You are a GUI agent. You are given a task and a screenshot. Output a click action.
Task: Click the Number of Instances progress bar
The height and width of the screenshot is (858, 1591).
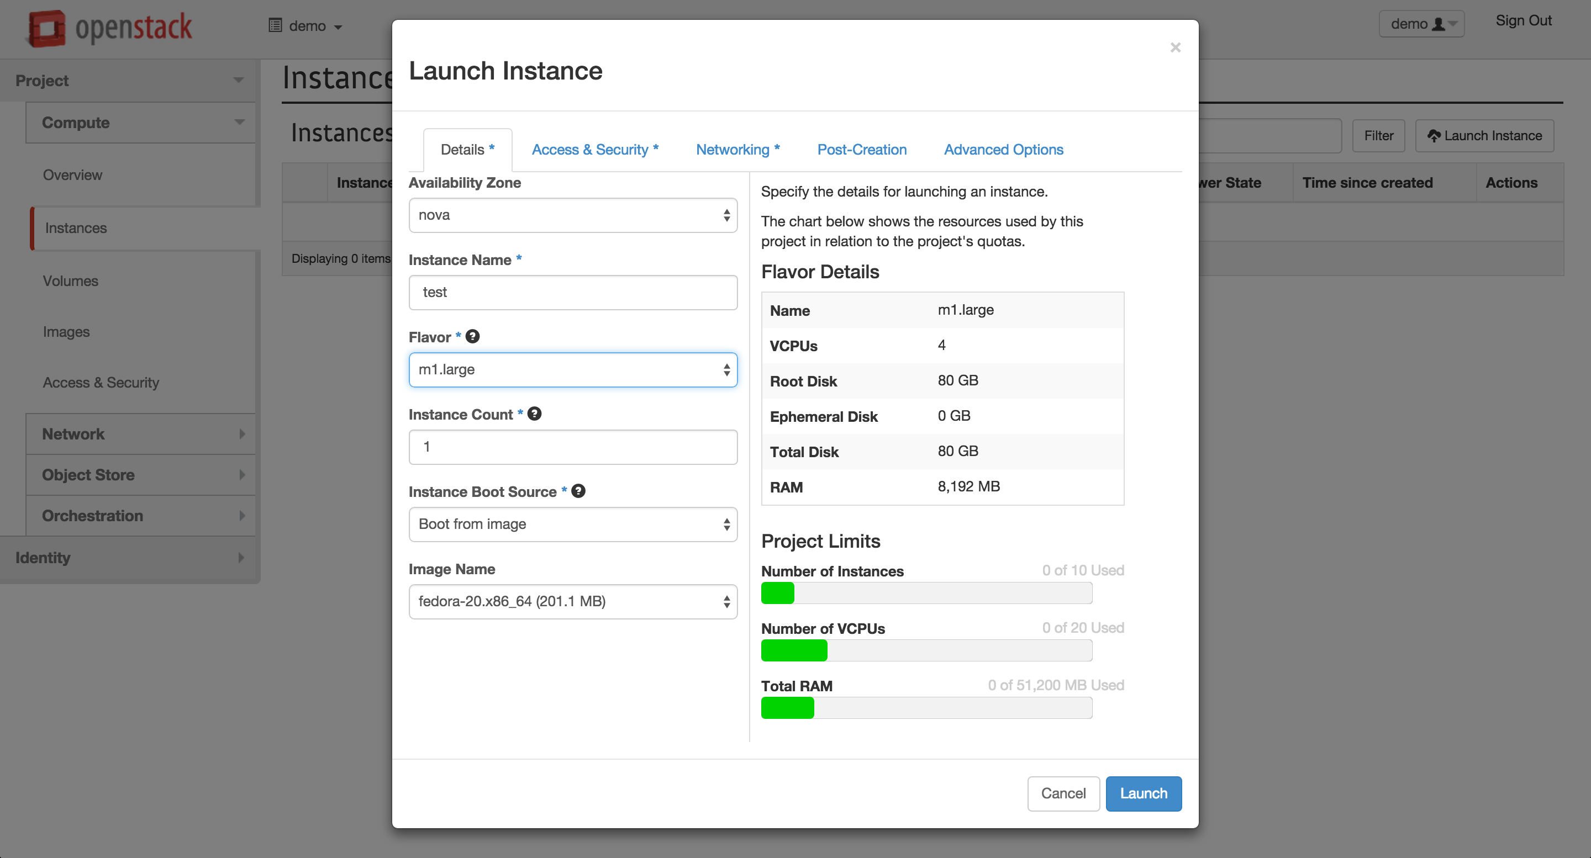coord(926,593)
